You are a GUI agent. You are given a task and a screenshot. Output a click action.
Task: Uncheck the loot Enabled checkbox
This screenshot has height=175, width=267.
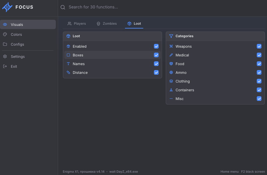tap(156, 46)
